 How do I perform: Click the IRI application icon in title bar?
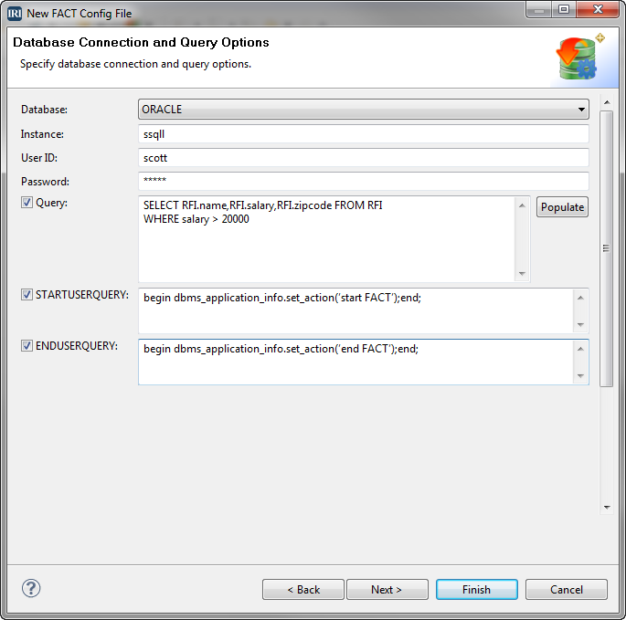point(15,14)
